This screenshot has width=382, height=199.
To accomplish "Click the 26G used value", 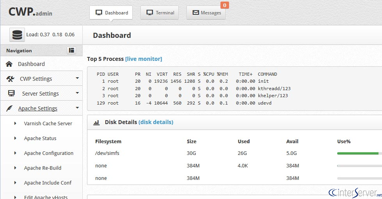I will (x=242, y=153).
